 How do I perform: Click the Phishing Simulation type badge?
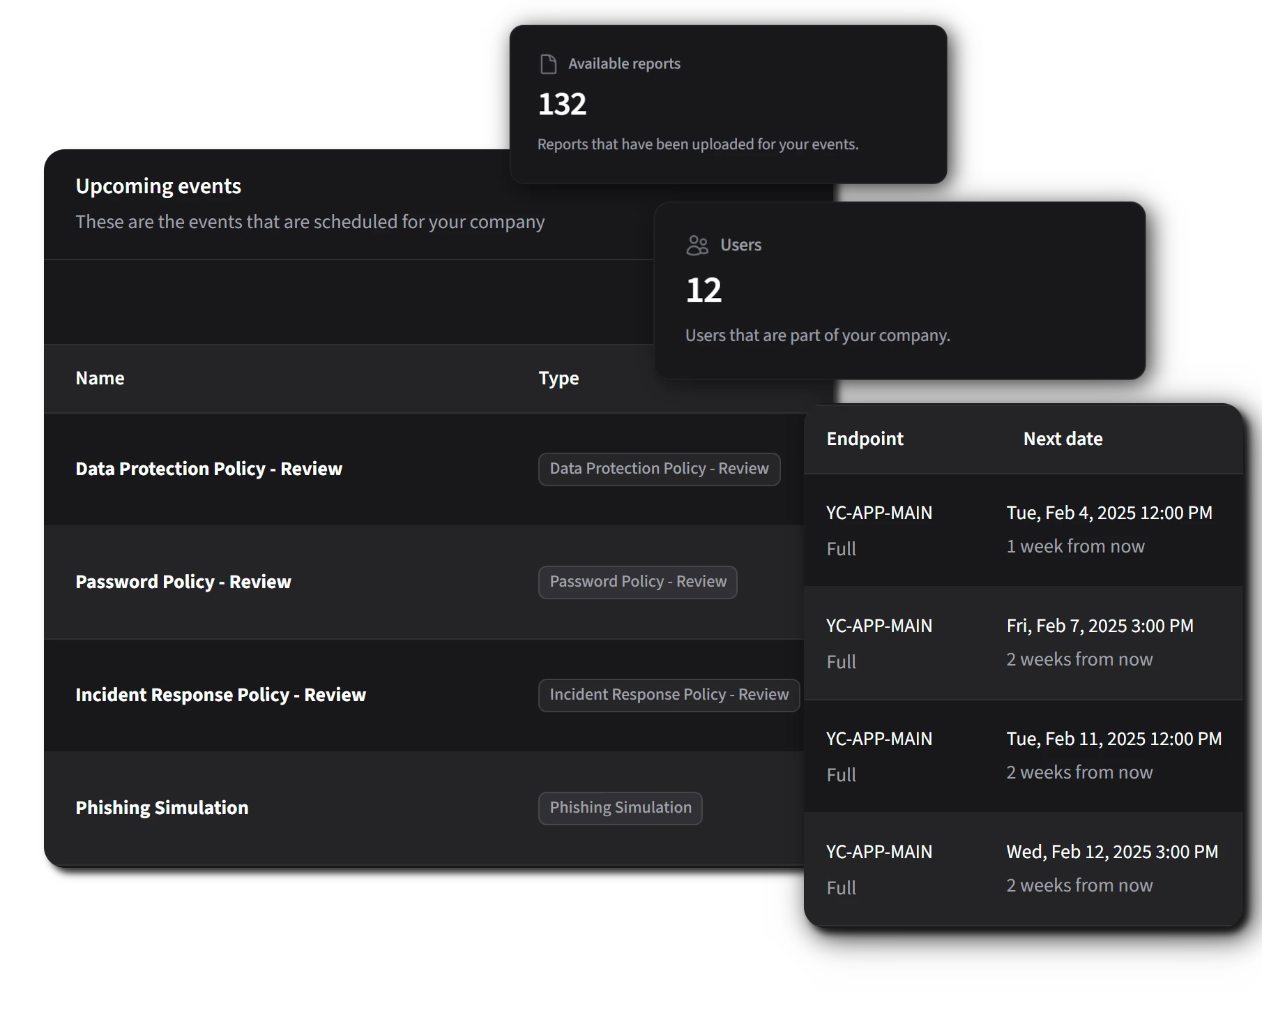(620, 808)
